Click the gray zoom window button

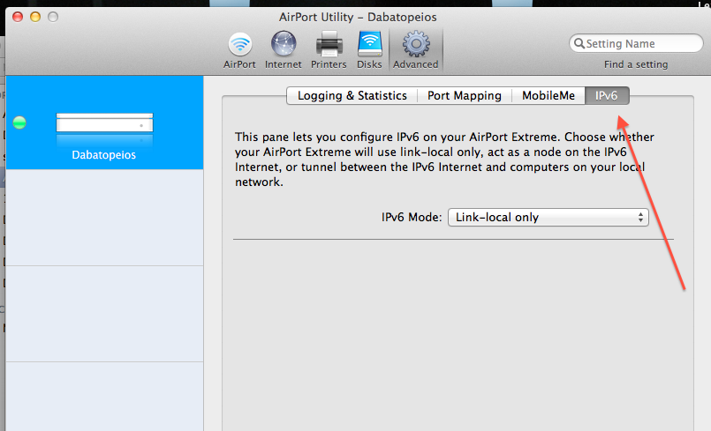tap(53, 17)
